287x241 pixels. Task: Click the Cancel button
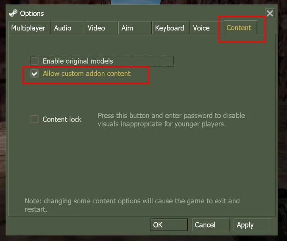(x=211, y=225)
